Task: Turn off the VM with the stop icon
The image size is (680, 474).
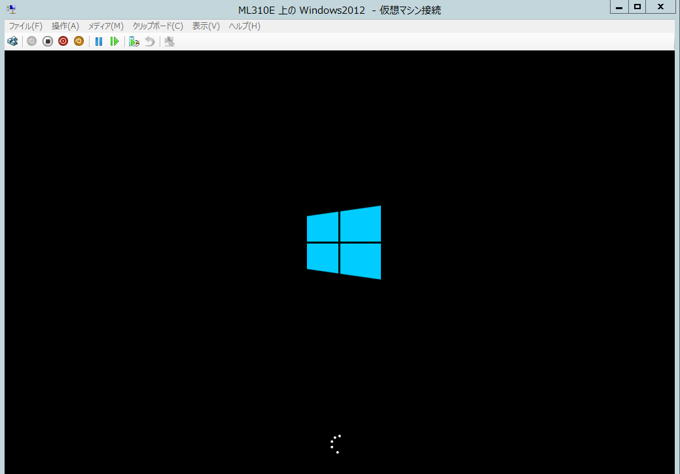Action: pos(47,41)
